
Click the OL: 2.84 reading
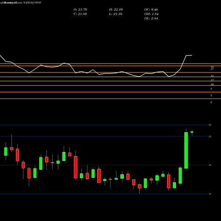point(151,19)
